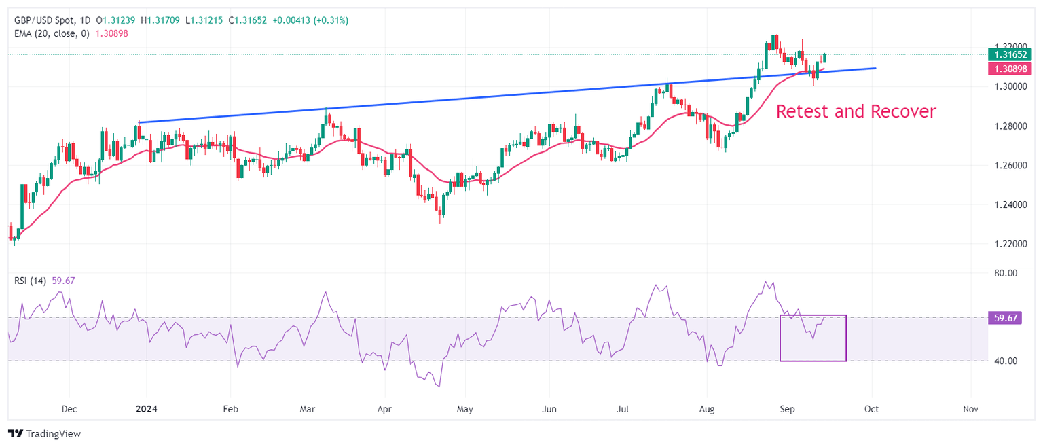Click the O1.31239 open value in the legend
Image resolution: width=1043 pixels, height=447 pixels.
click(x=116, y=20)
